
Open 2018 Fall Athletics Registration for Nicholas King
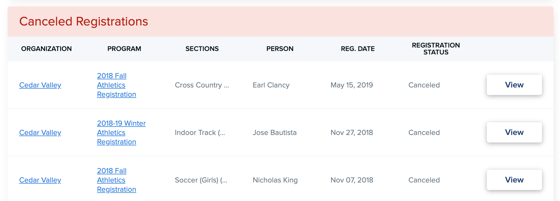click(116, 180)
